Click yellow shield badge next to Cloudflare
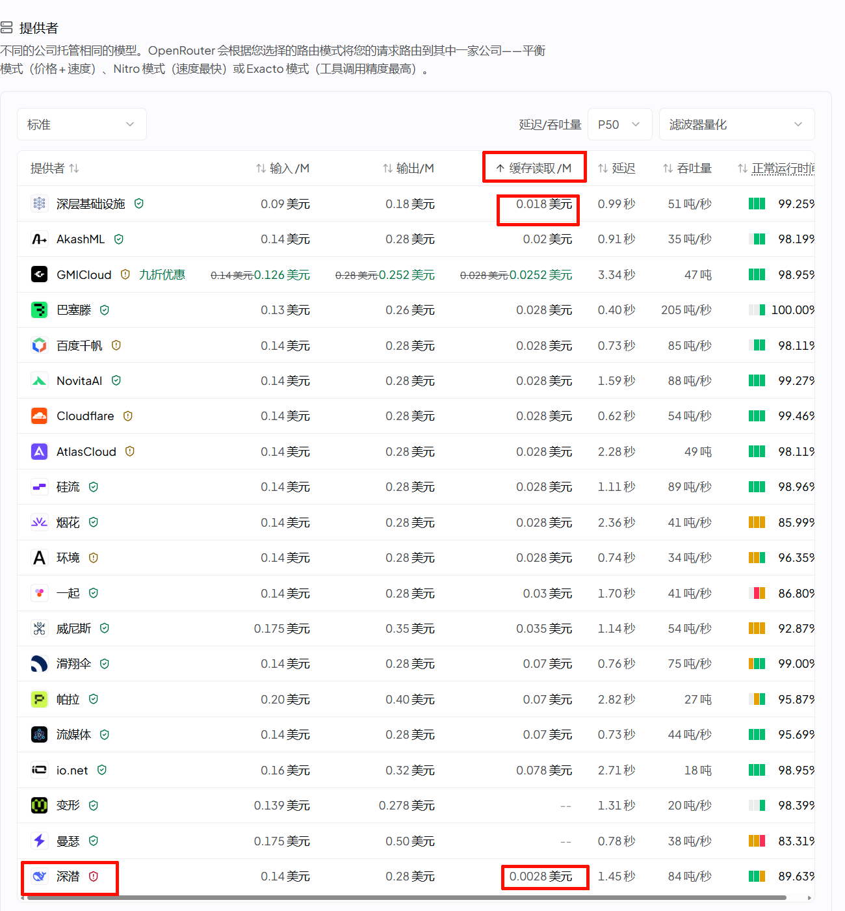Viewport: 845px width, 911px height. (128, 416)
